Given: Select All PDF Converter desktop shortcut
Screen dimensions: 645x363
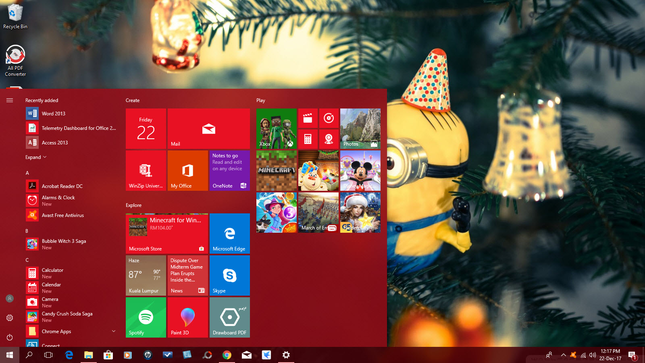Looking at the screenshot, I should coord(15,60).
